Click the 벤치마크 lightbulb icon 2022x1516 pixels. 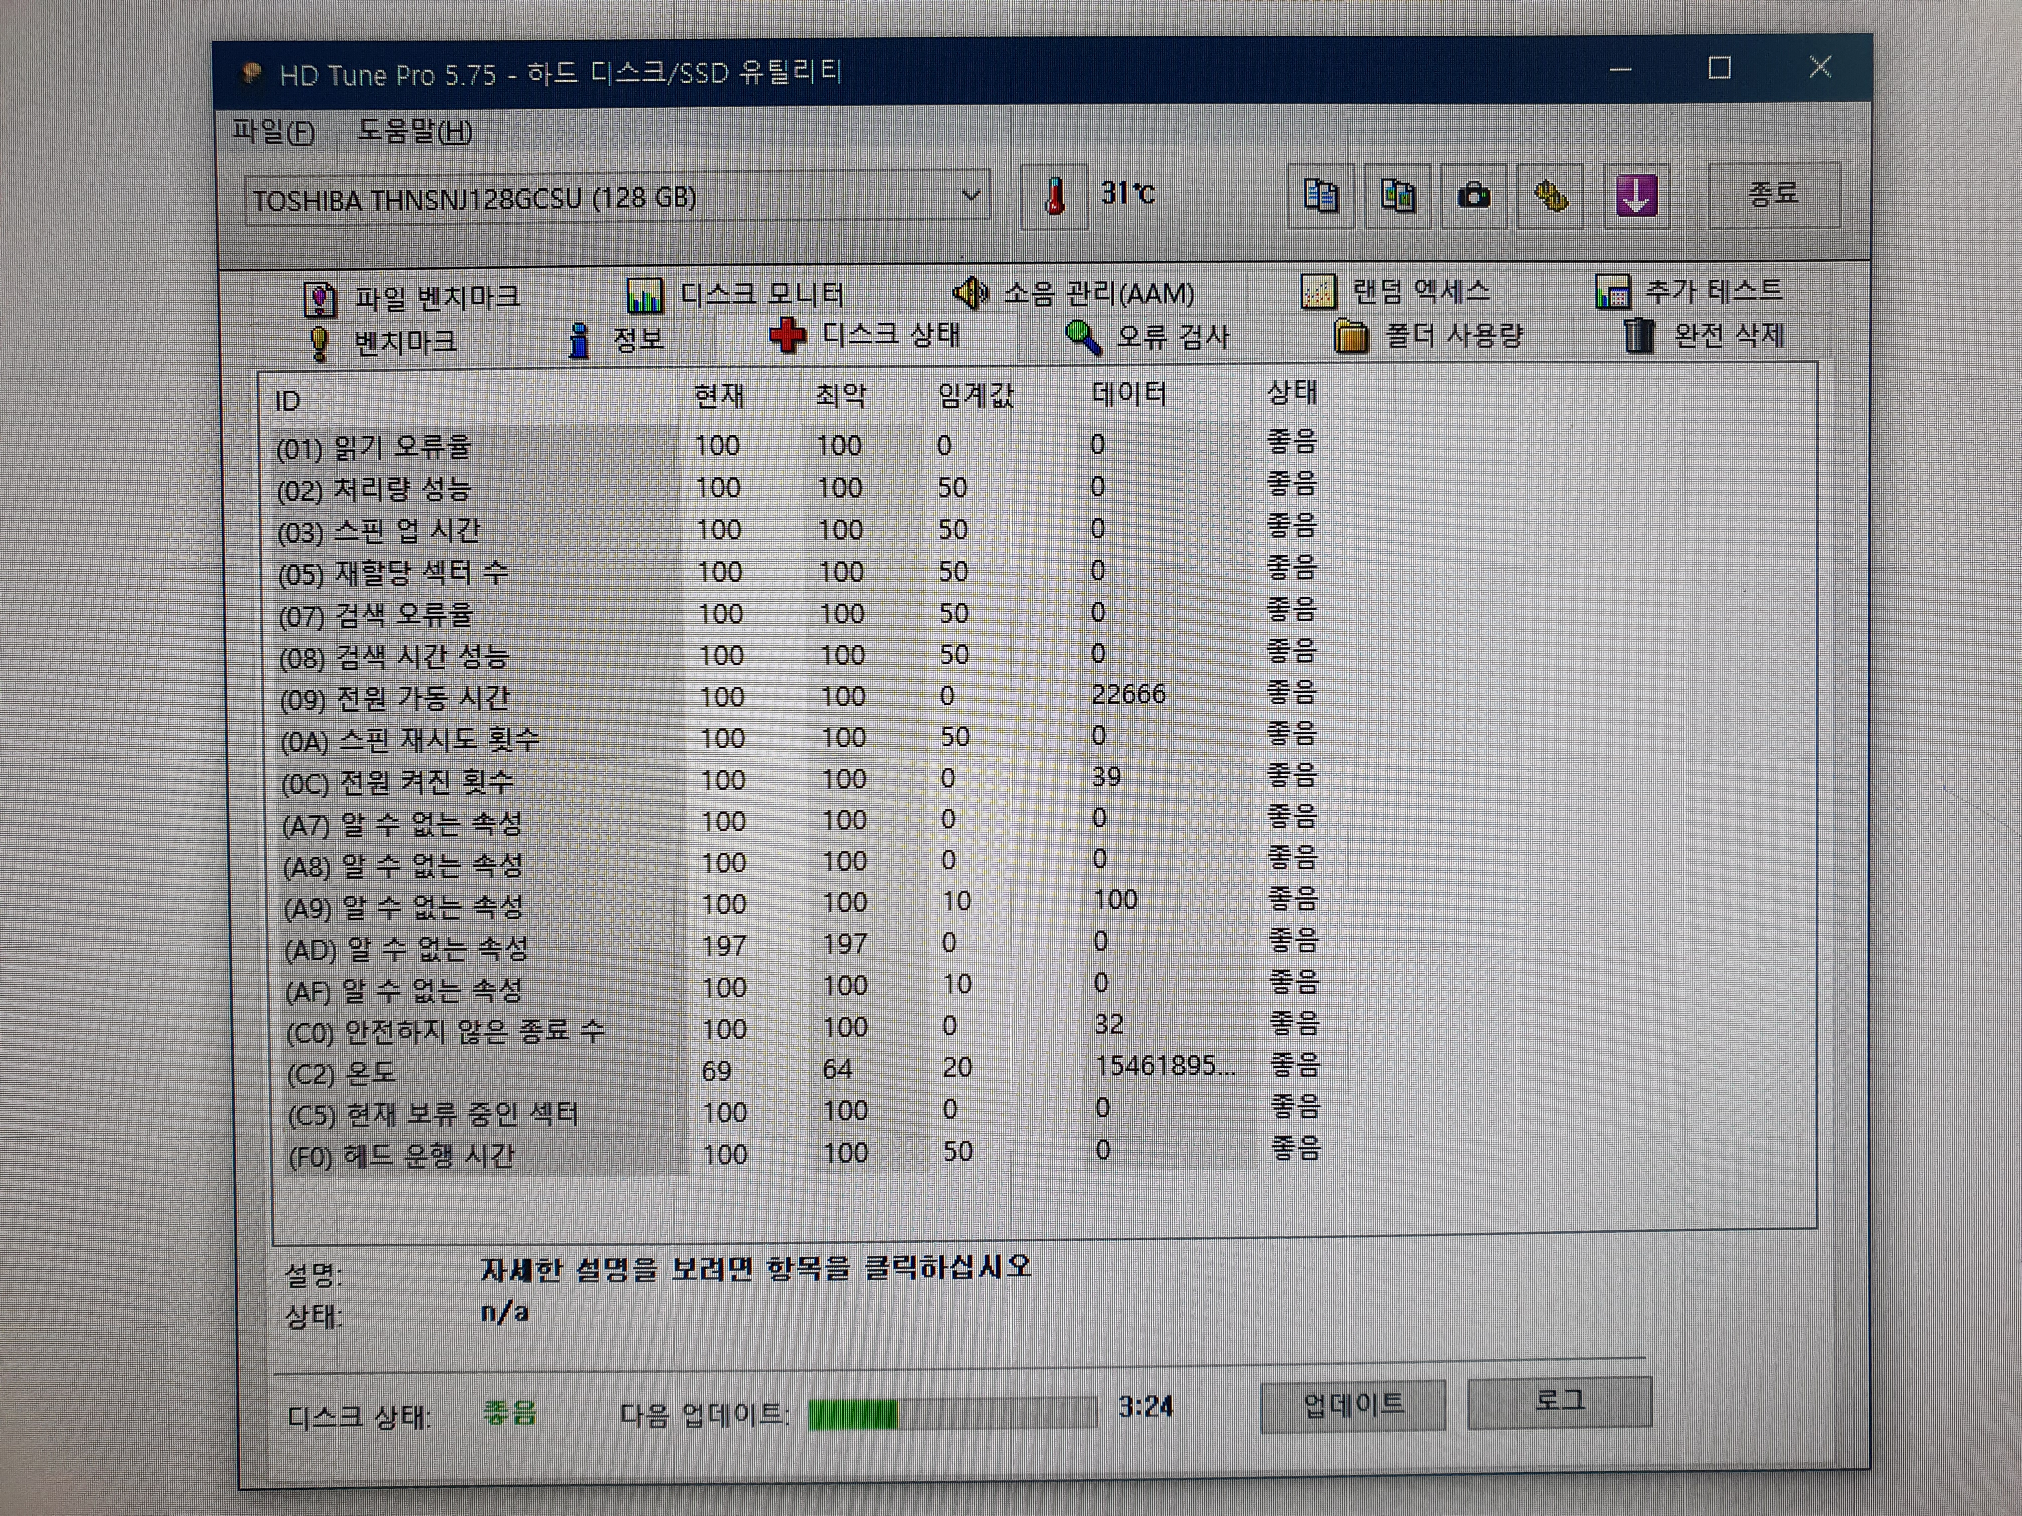(319, 343)
